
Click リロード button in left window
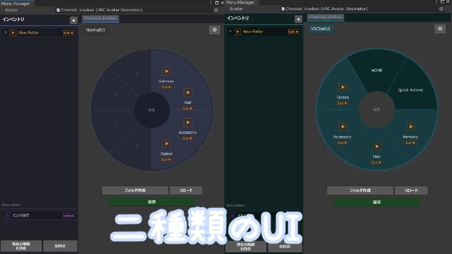tap(186, 190)
